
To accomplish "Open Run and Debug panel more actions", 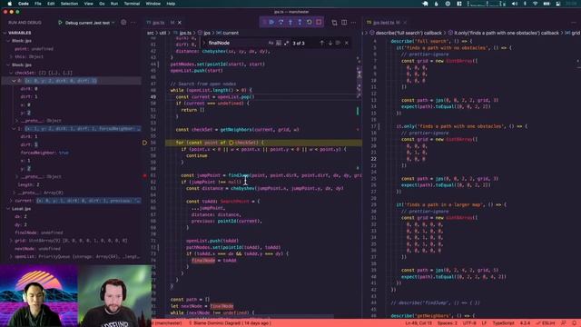I will 133,23.
